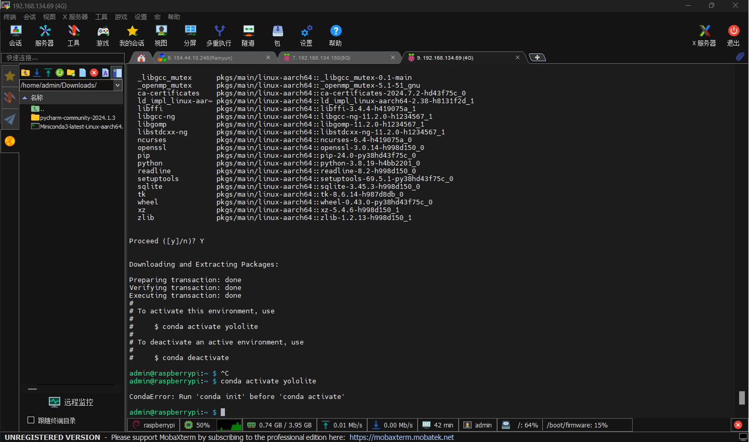Click the /home/admin/Downloads/ path field
Image resolution: width=749 pixels, height=442 pixels.
(x=66, y=85)
